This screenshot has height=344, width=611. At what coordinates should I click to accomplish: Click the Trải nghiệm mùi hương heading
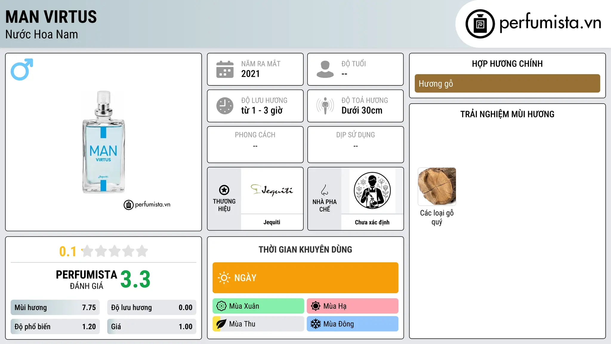tap(507, 114)
